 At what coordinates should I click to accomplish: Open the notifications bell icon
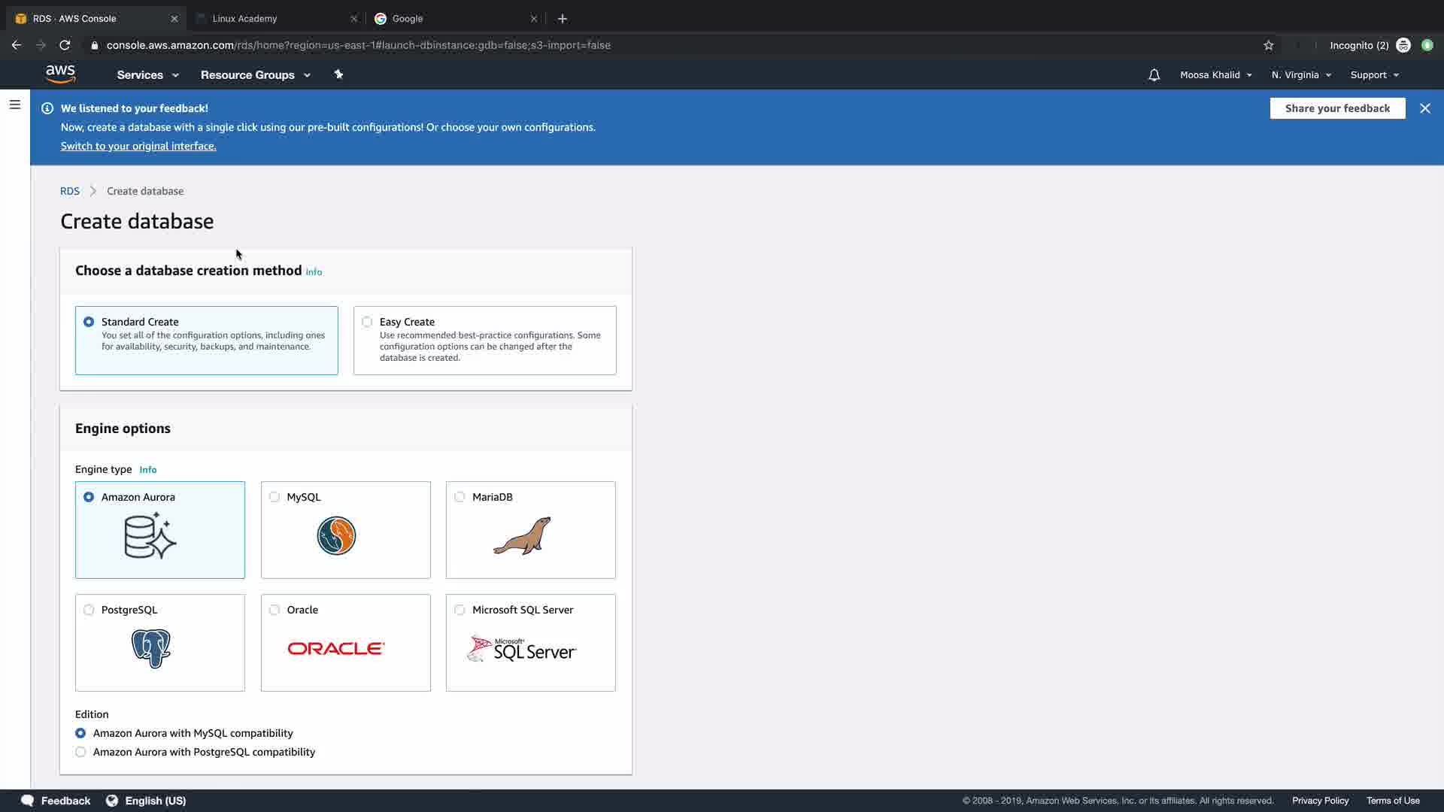(x=1154, y=75)
